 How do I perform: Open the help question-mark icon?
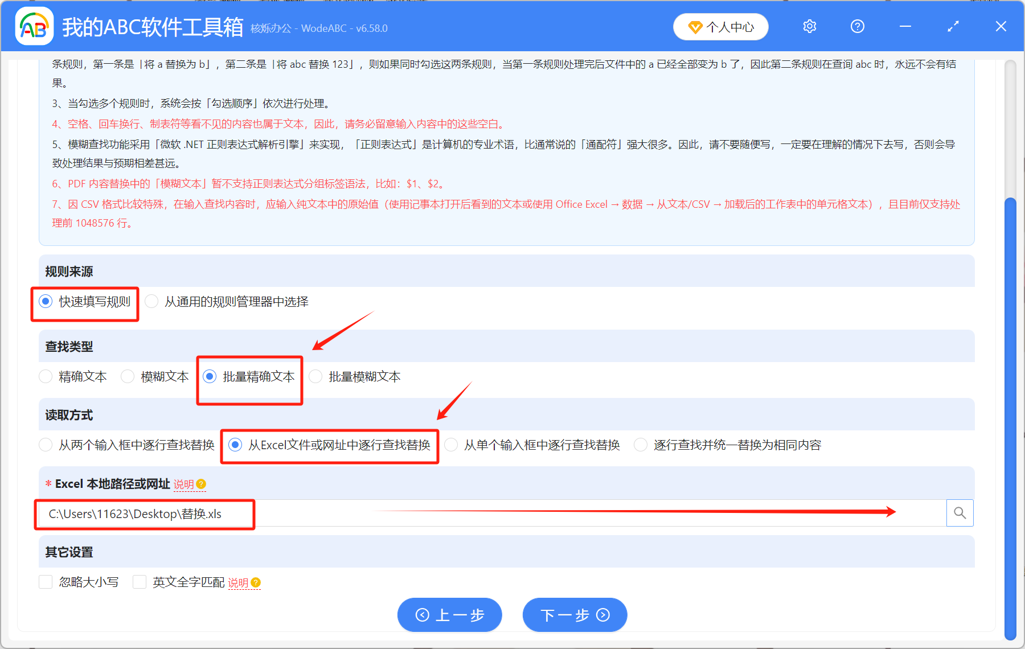(857, 26)
